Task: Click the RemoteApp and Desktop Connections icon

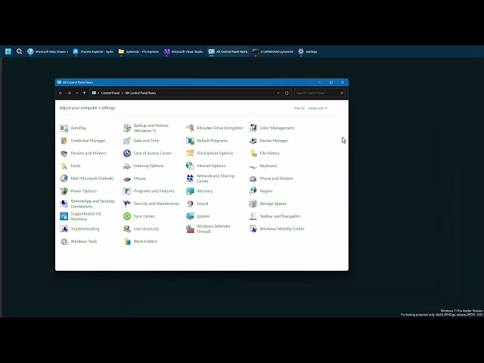Action: pos(64,203)
